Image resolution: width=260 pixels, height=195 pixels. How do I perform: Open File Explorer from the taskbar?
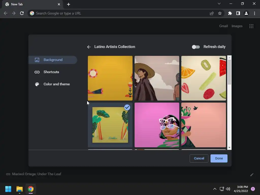[19, 189]
